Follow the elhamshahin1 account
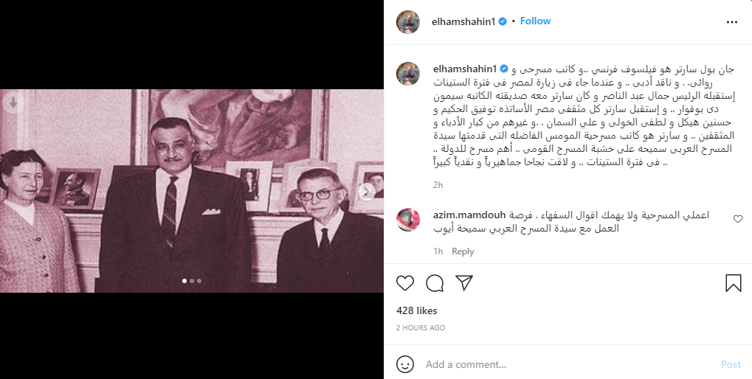This screenshot has width=752, height=379. [x=535, y=21]
